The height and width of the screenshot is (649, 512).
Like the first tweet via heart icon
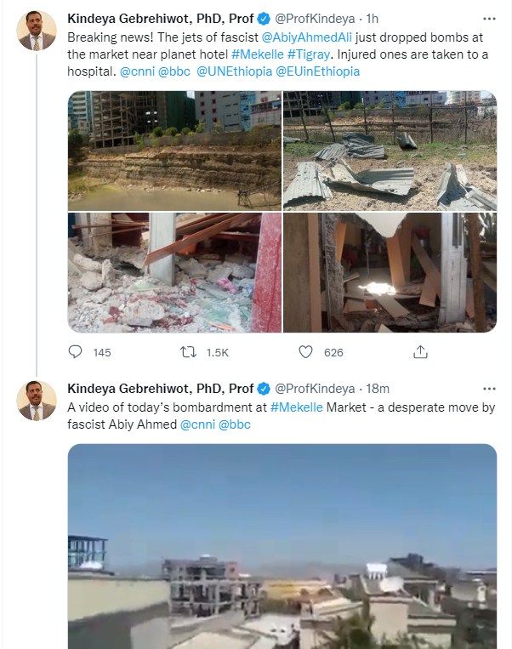(x=305, y=351)
